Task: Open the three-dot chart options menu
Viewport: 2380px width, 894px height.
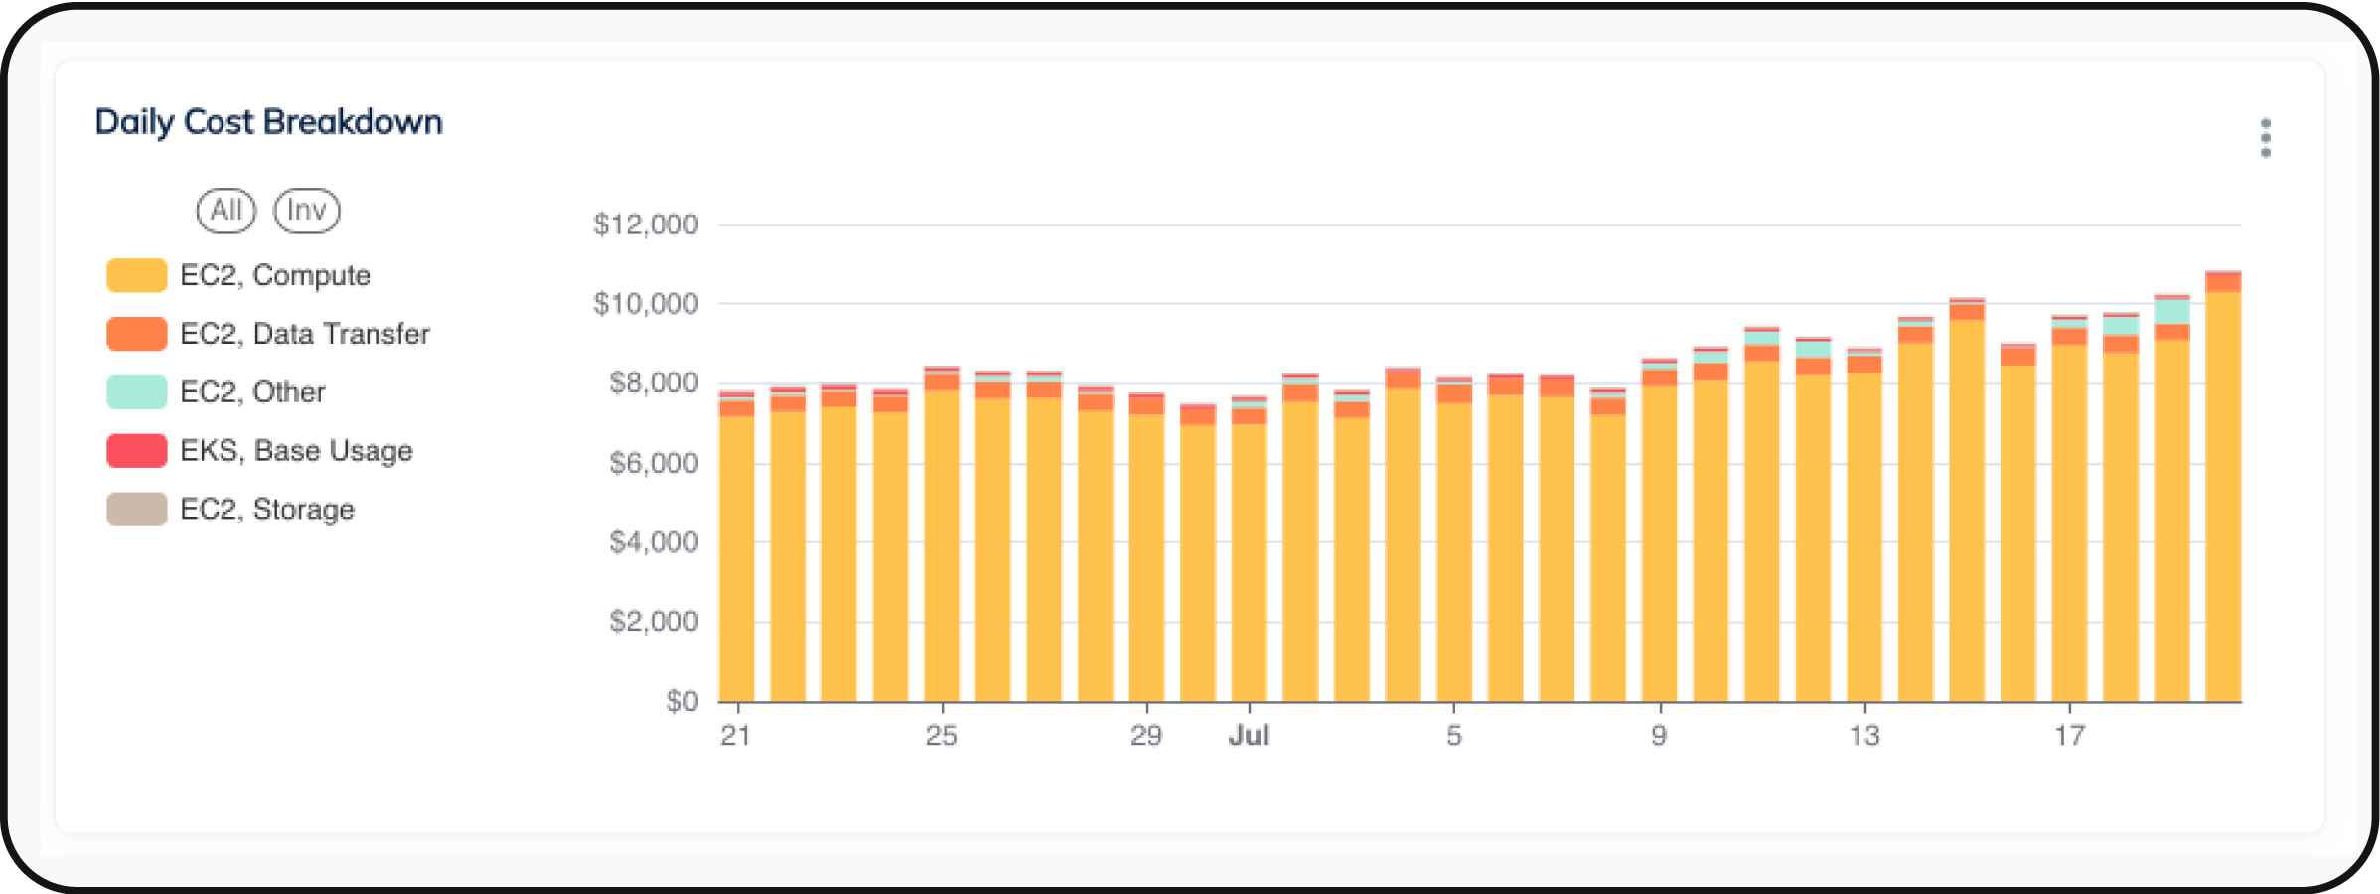Action: click(x=2265, y=138)
